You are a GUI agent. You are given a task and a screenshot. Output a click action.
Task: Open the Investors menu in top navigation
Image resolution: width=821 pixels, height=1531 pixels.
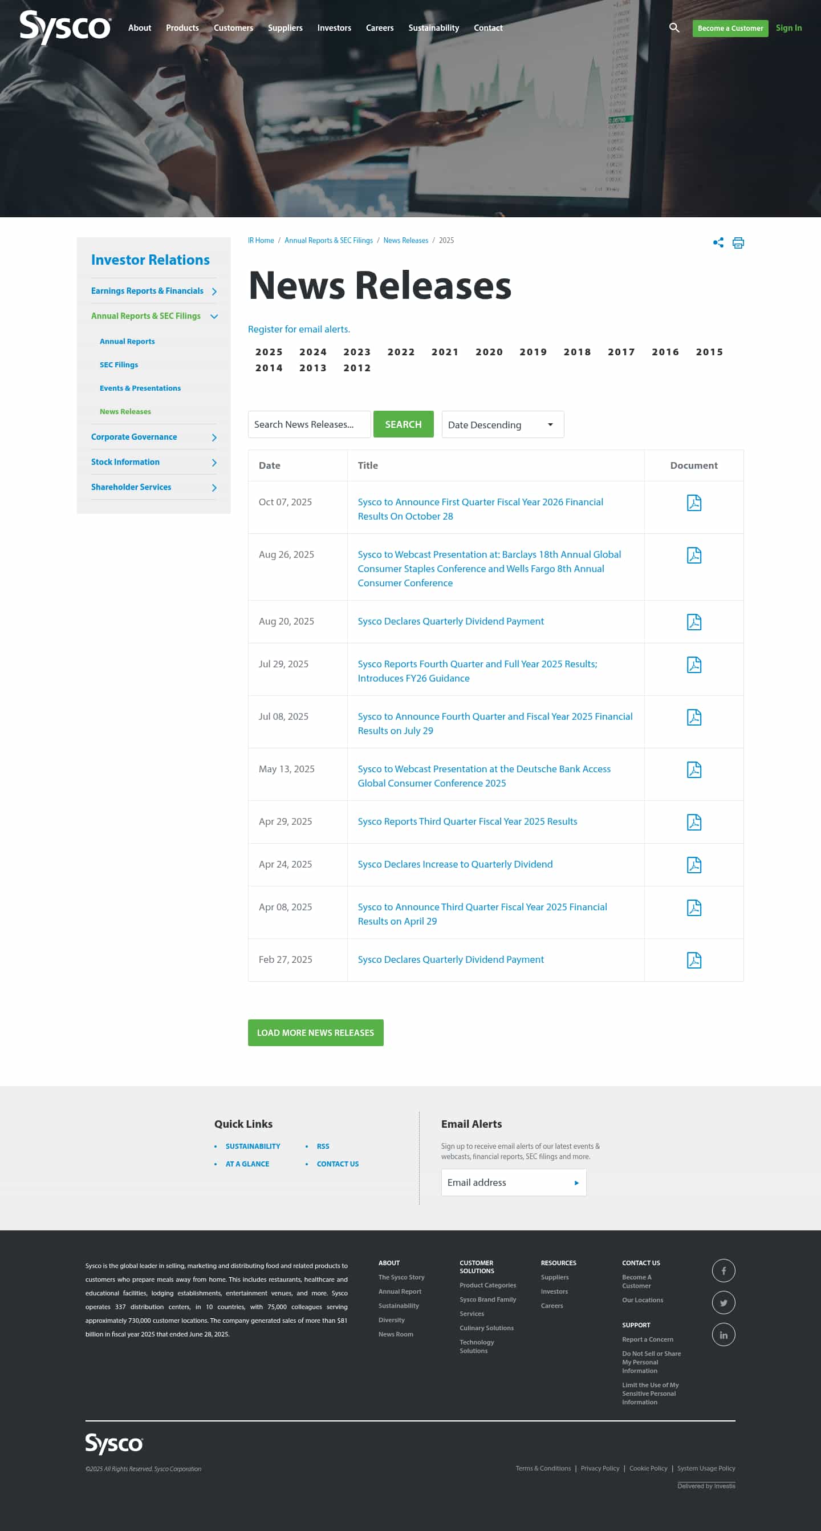pos(334,28)
